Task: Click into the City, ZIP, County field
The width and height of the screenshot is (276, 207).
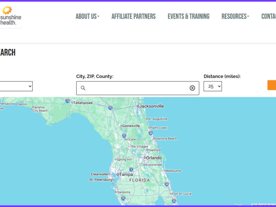Action: coord(137,88)
